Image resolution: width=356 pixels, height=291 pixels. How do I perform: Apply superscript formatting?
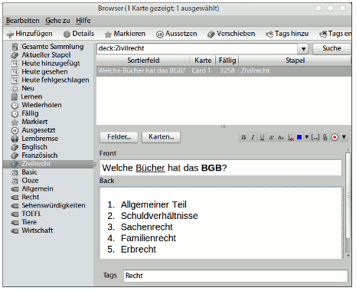pos(271,137)
